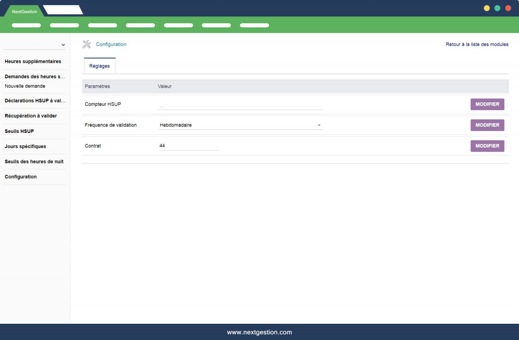
Task: Expand the sidebar module selector chevron
Action: tap(63, 45)
